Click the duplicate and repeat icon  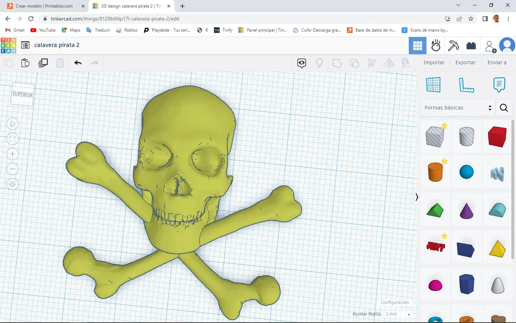coord(43,63)
